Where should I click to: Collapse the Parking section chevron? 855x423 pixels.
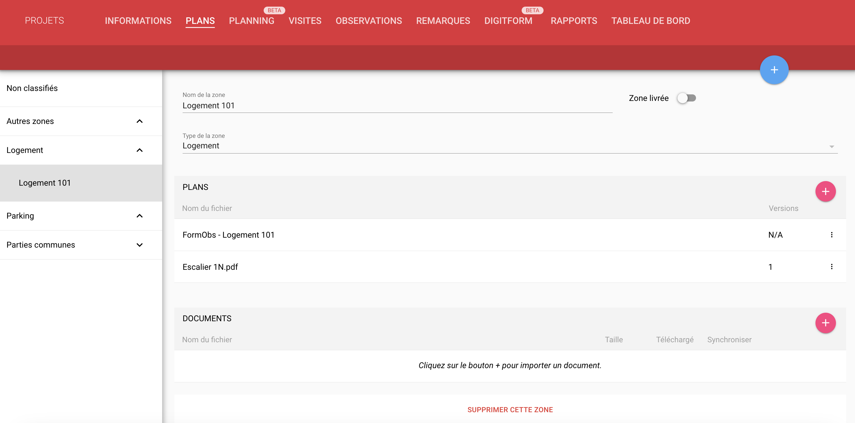(139, 216)
